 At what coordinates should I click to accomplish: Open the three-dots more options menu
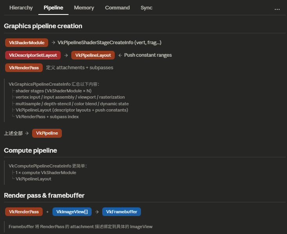pos(277,9)
